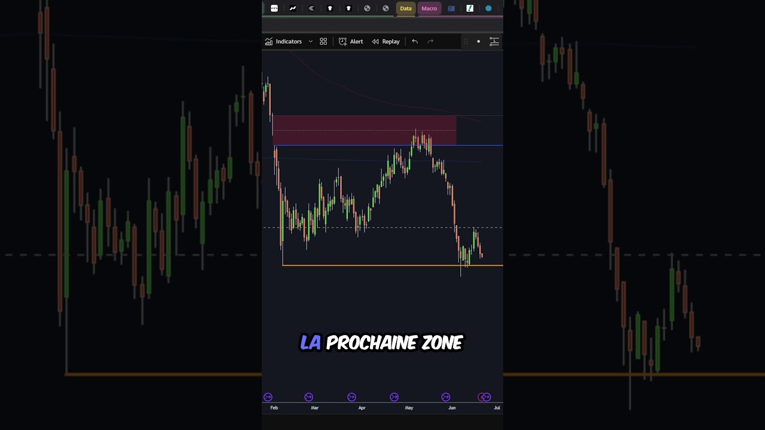Grab the floating toolbar drag handle
765x430 pixels.
pyautogui.click(x=466, y=41)
